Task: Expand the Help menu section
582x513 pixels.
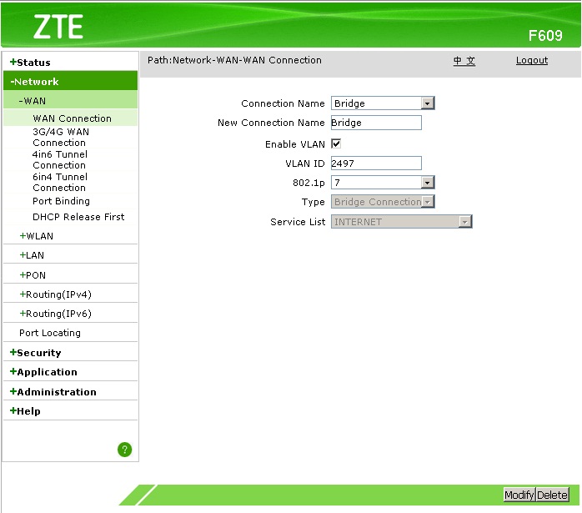Action: tap(25, 411)
